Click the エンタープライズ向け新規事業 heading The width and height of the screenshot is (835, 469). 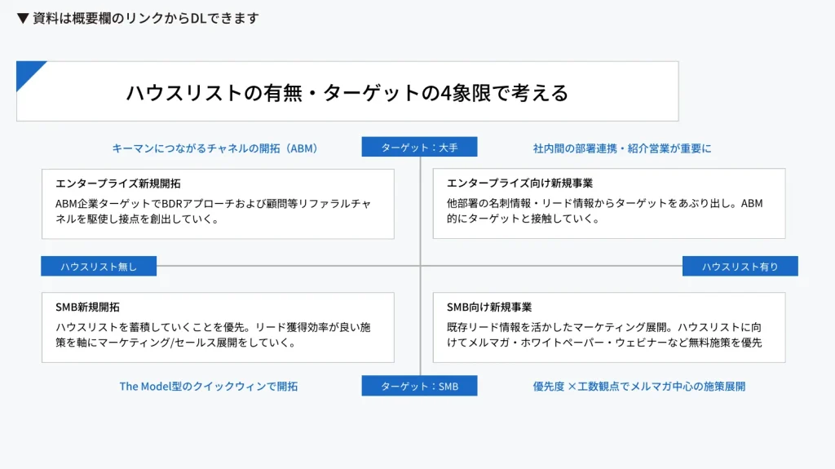pos(519,184)
